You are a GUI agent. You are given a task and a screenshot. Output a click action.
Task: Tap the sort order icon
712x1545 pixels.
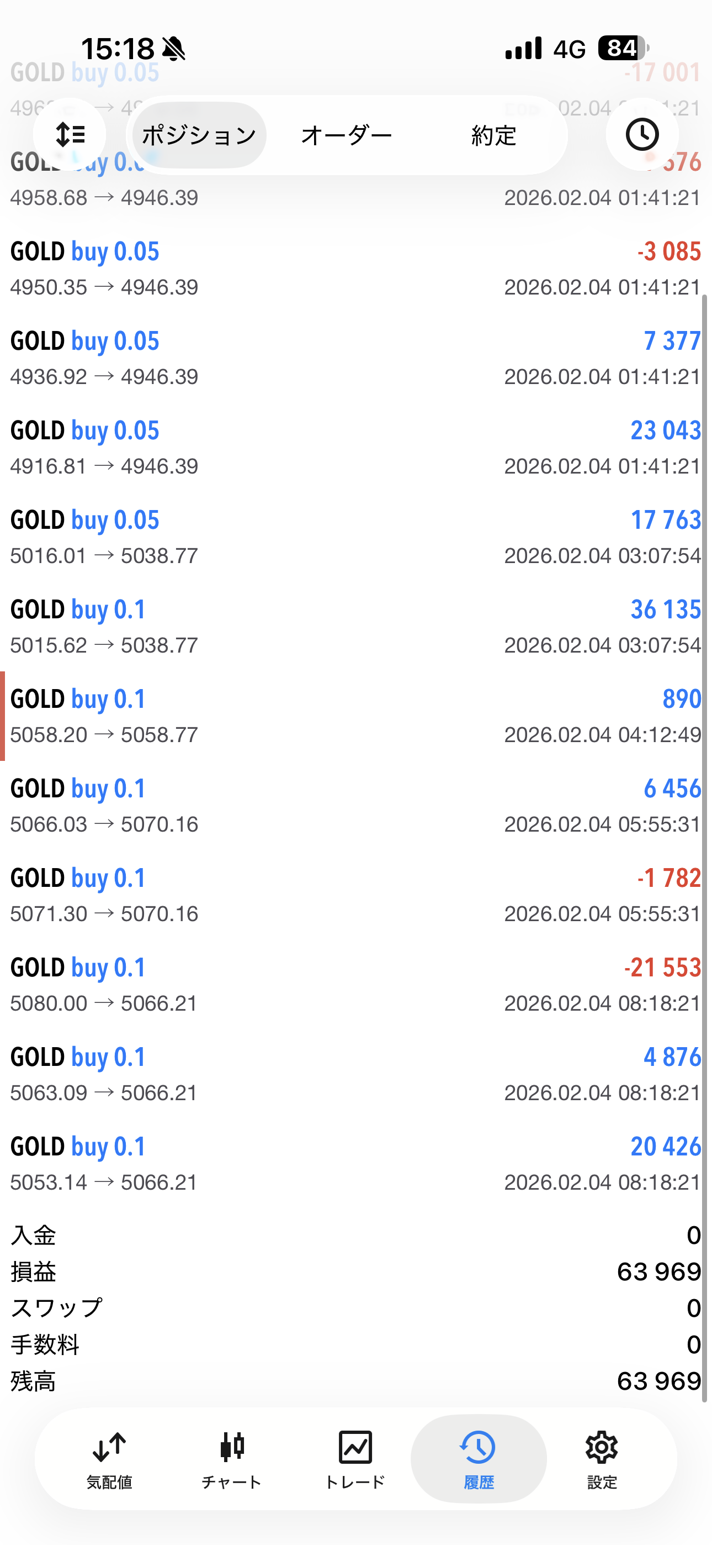click(70, 134)
